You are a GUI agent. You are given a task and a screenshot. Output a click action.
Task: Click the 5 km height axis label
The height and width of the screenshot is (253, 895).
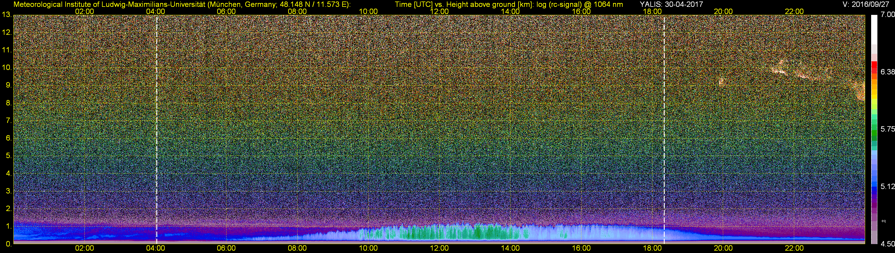coord(8,156)
